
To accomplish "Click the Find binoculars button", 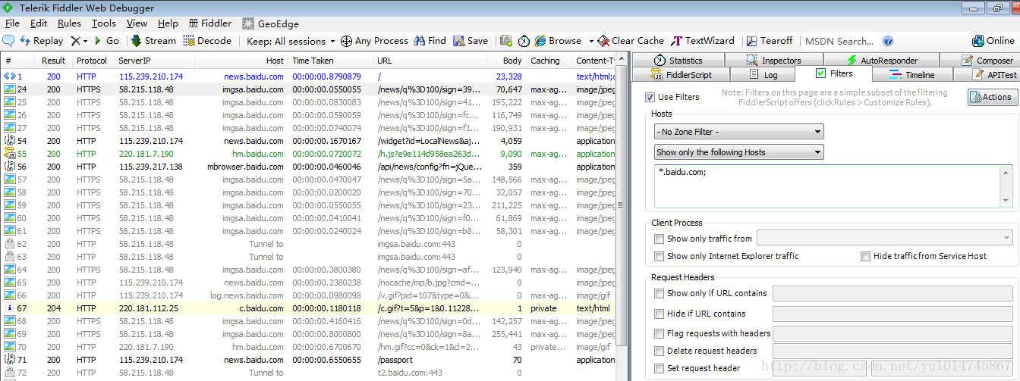I will click(x=430, y=41).
